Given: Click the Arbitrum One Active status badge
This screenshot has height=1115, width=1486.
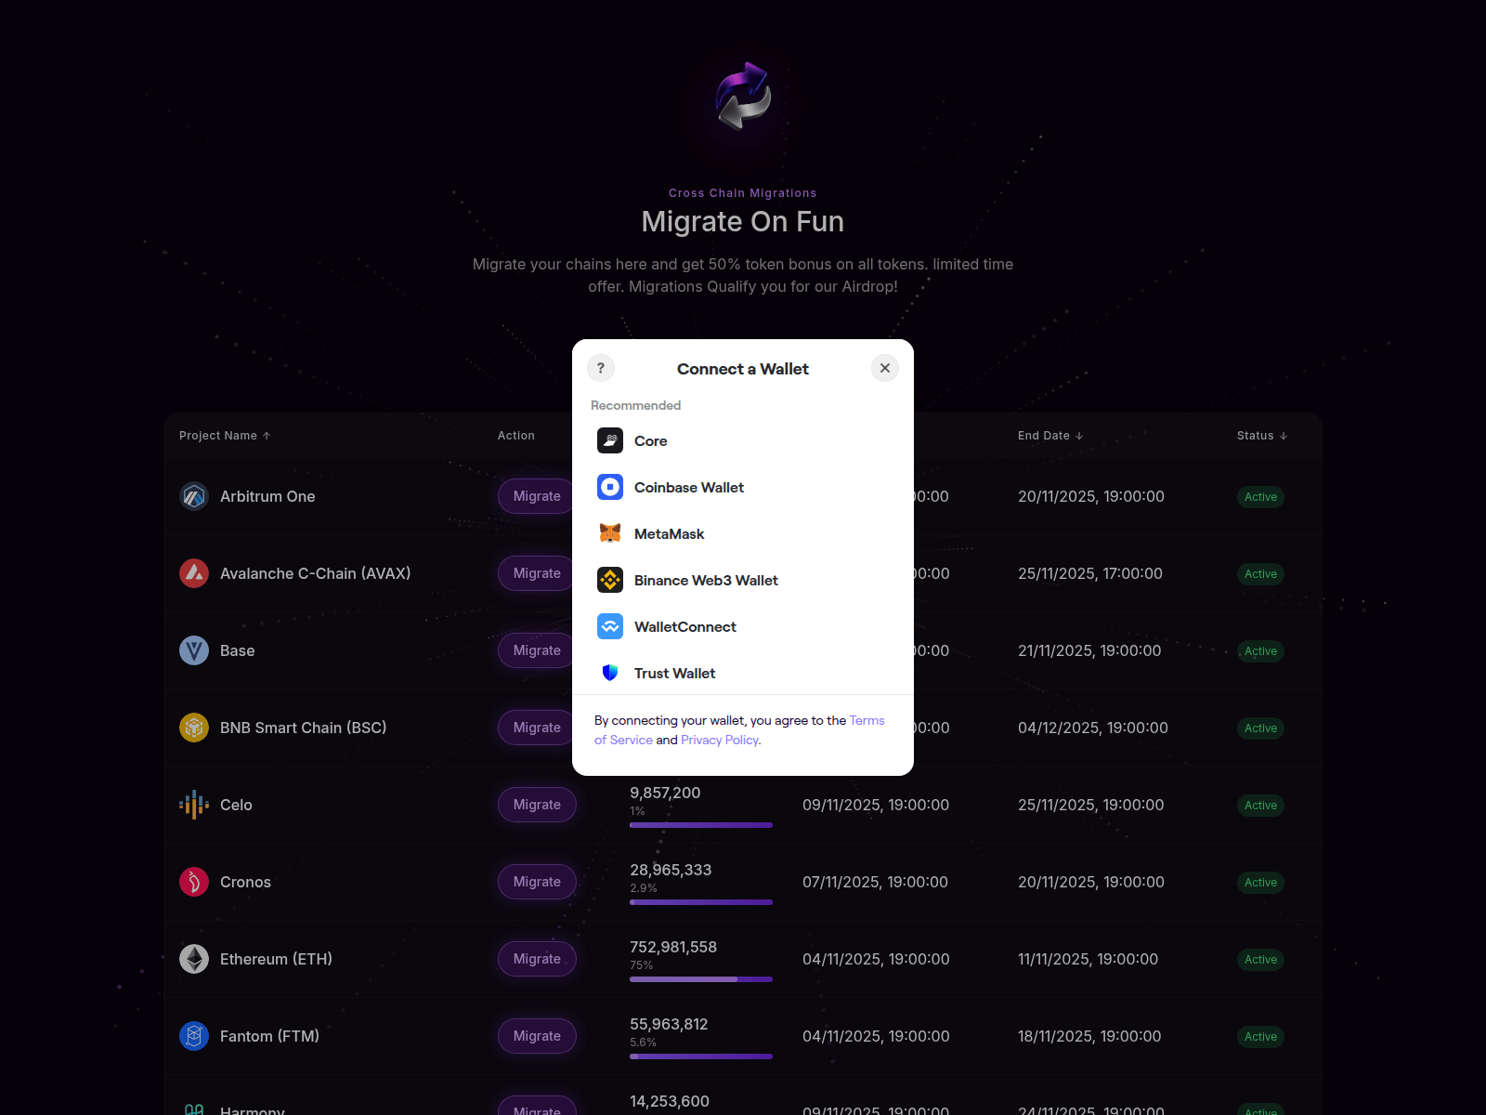Looking at the screenshot, I should tap(1260, 496).
